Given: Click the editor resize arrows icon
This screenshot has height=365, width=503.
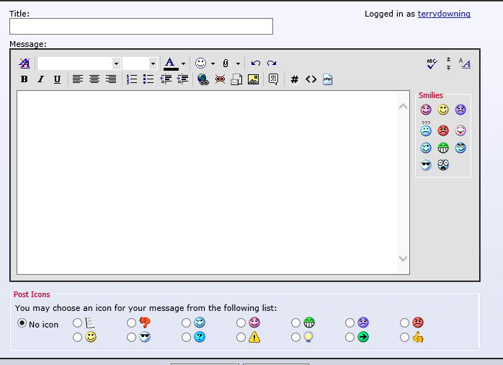Looking at the screenshot, I should click(448, 63).
